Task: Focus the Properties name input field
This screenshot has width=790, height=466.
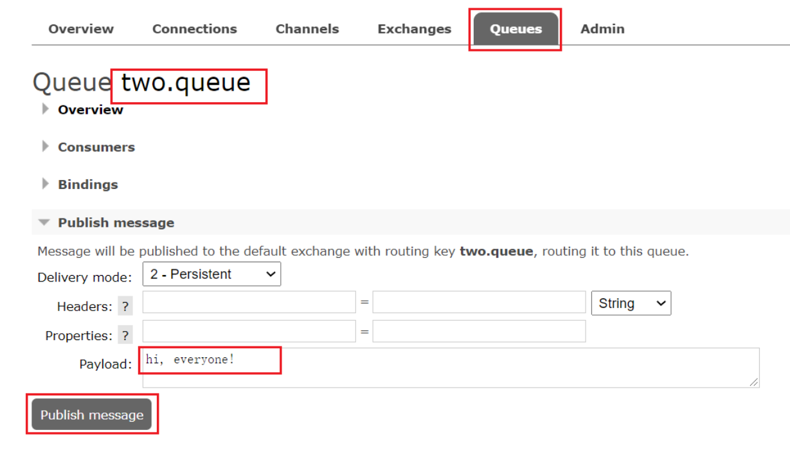Action: click(x=249, y=331)
